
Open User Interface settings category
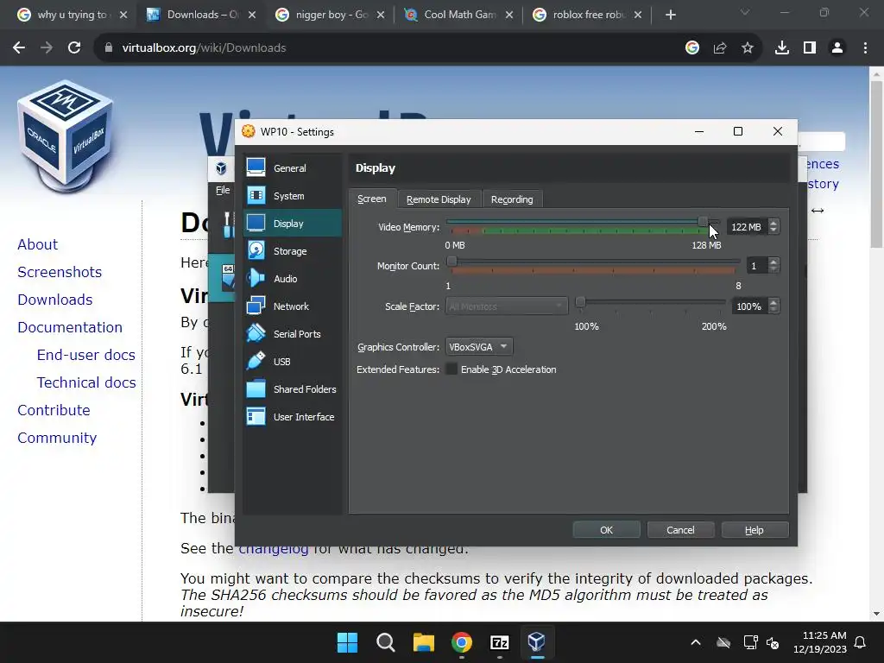[292, 417]
